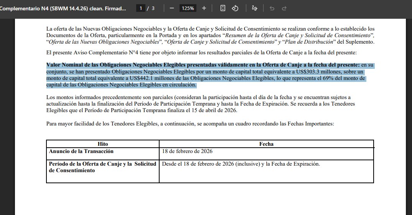Click the zoom in plus icon

pos(204,8)
